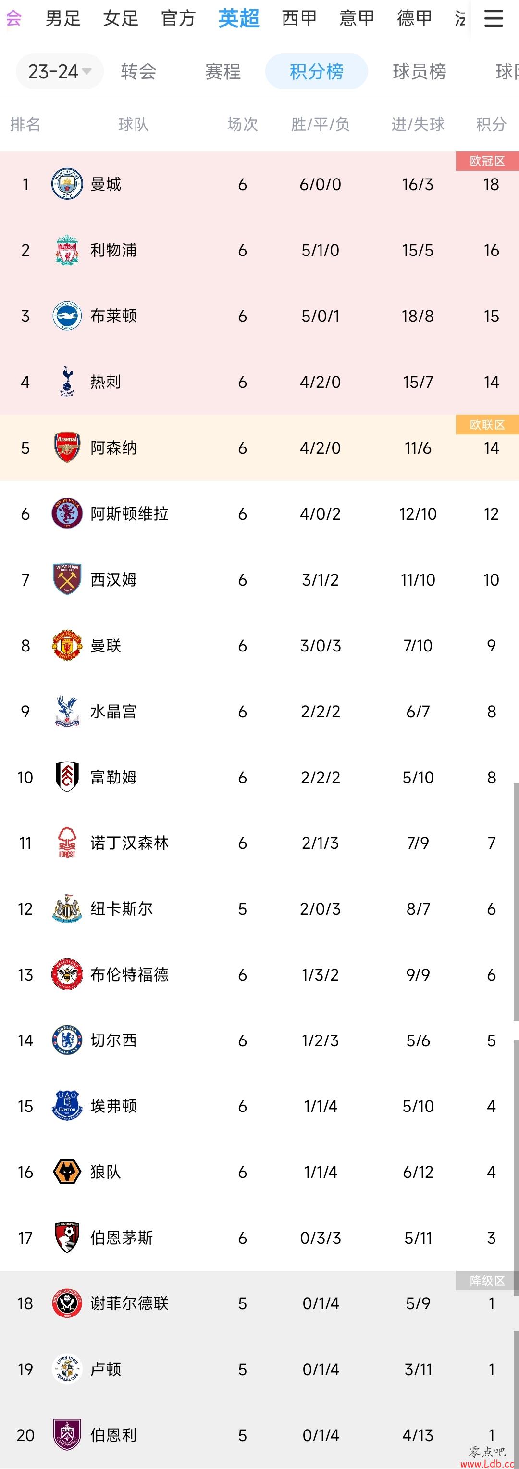The image size is (519, 1469).
Task: Tap the Liverpool club badge
Action: (67, 250)
